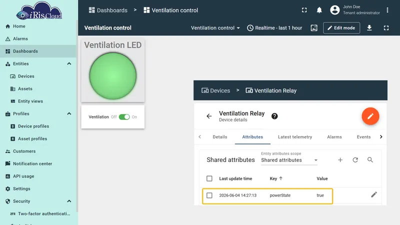
Task: Open Entity attributes scope dropdown
Action: coord(289,160)
